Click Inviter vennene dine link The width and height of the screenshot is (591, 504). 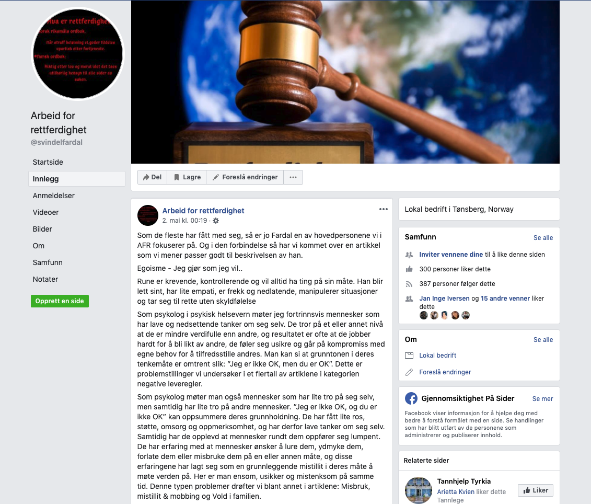coord(451,255)
